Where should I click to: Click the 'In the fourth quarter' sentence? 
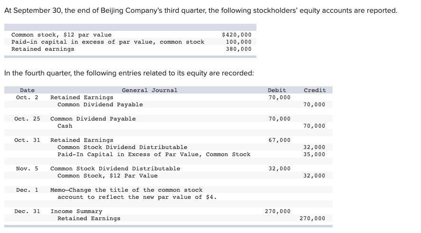(129, 73)
